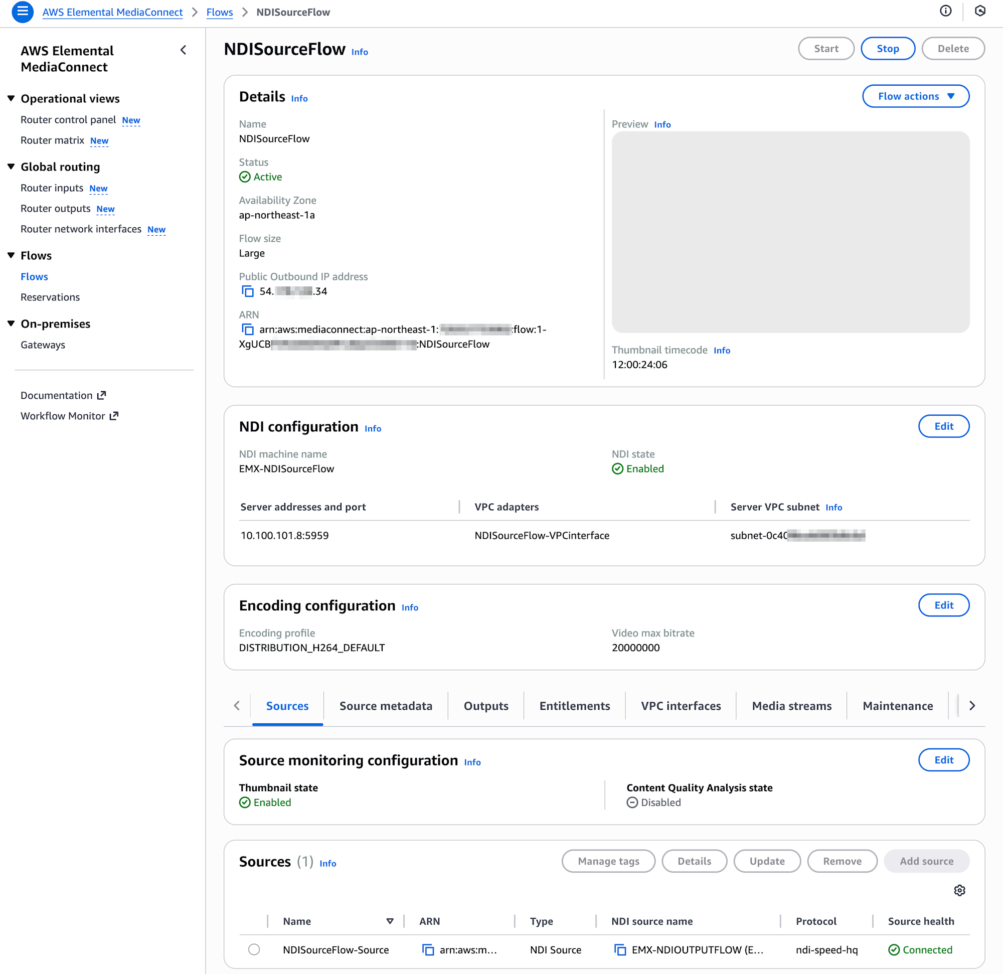Screen dimensions: 1003x974
Task: Switch to the Outputs tab
Action: click(485, 706)
